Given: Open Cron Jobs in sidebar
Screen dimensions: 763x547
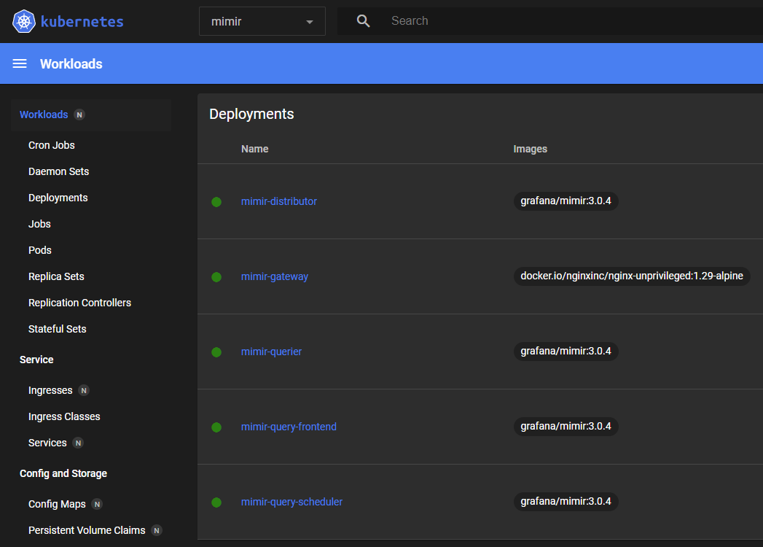Looking at the screenshot, I should [x=52, y=145].
